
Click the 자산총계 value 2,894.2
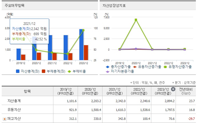(x=170, y=101)
